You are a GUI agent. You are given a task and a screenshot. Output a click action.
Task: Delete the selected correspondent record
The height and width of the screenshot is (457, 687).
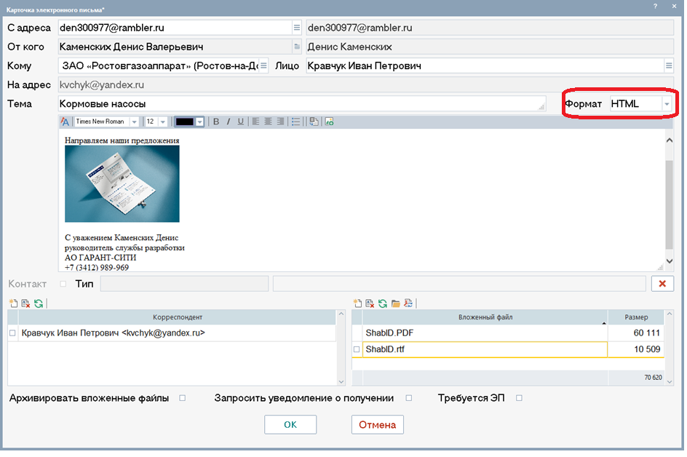tap(26, 303)
